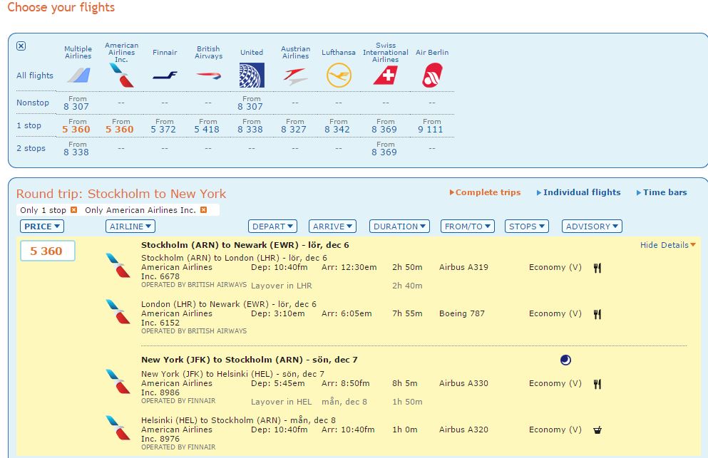Click the Air Berlin logo
708x458 pixels.
(x=431, y=75)
